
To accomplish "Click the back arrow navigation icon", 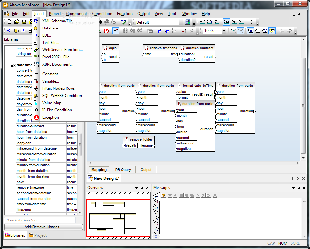I will (281, 31).
